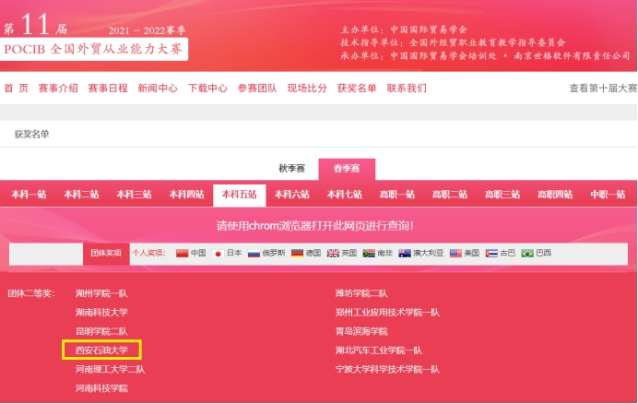Select the Cuba flag icon
638x404 pixels.
tap(491, 253)
